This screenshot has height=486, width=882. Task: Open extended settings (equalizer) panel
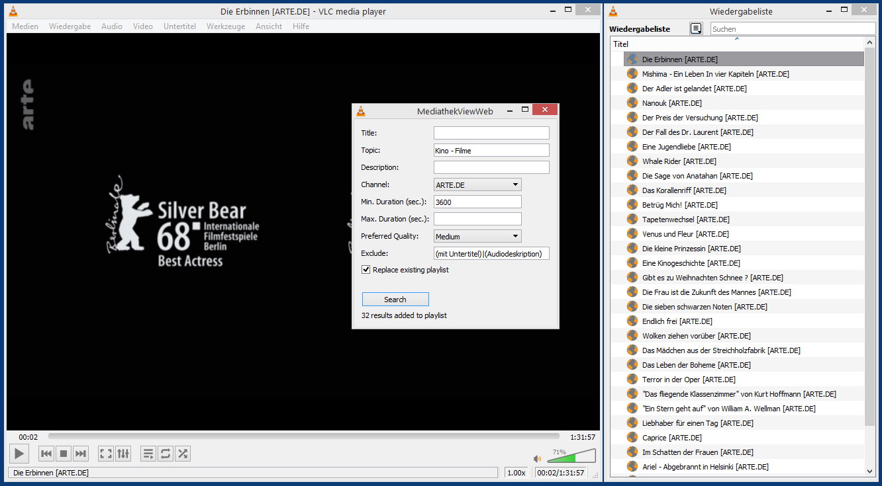coord(123,454)
